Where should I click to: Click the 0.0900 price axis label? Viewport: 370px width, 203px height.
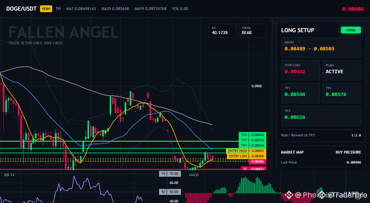pos(257,86)
